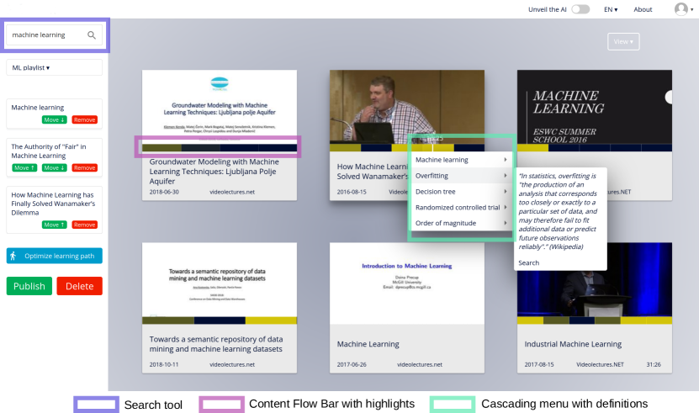The image size is (699, 413).
Task: Expand the Machine learning concept arrow
Action: tap(505, 160)
